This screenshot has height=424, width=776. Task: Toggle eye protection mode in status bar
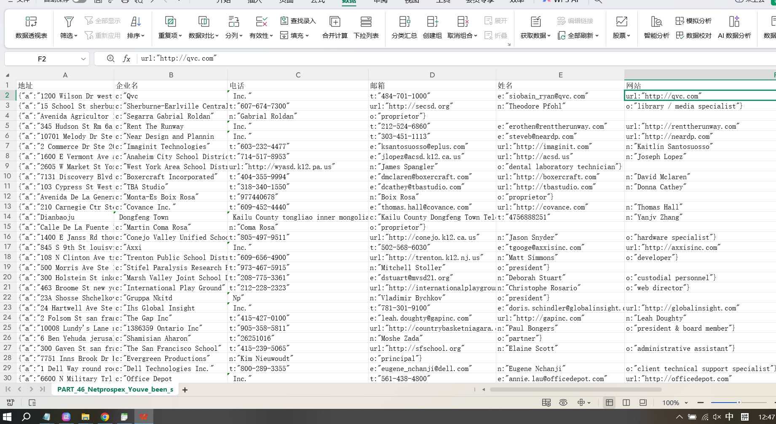563,403
